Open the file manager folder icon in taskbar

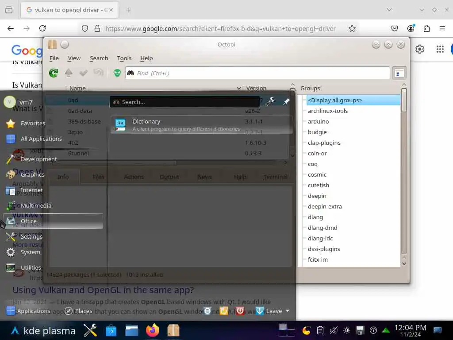point(132,330)
